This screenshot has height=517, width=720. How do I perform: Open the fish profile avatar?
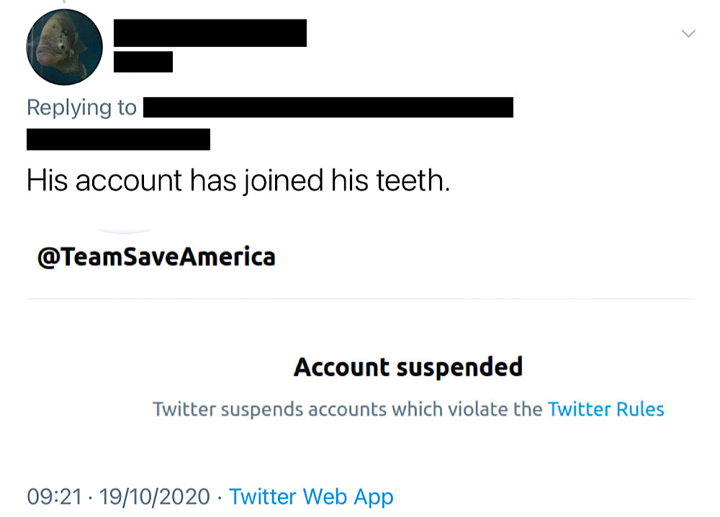click(64, 48)
